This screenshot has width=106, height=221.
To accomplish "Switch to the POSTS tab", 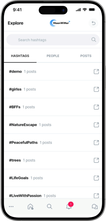I will point(86,56).
